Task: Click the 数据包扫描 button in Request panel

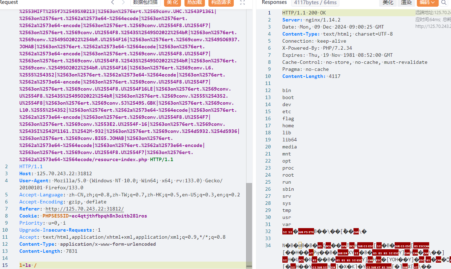Action: (146, 2)
